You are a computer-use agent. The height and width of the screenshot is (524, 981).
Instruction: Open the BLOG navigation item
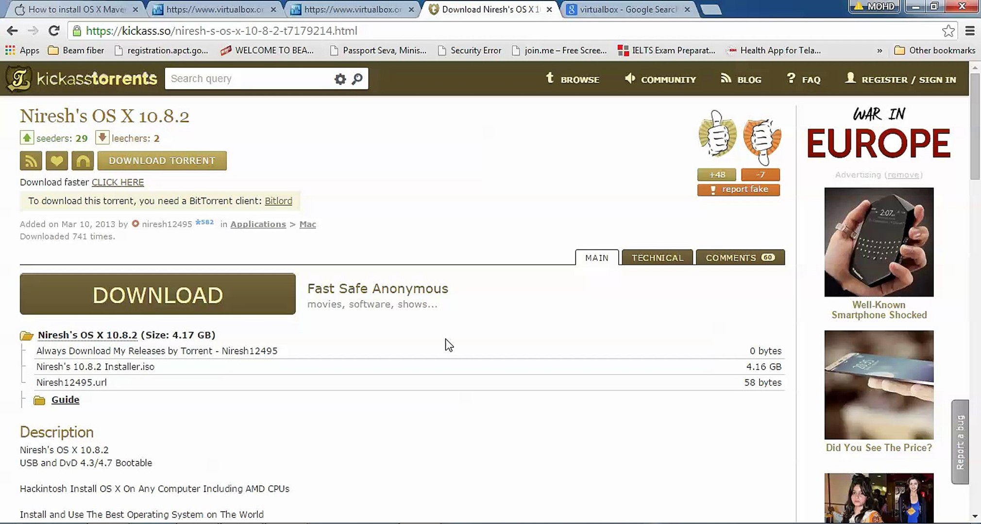[x=741, y=79]
